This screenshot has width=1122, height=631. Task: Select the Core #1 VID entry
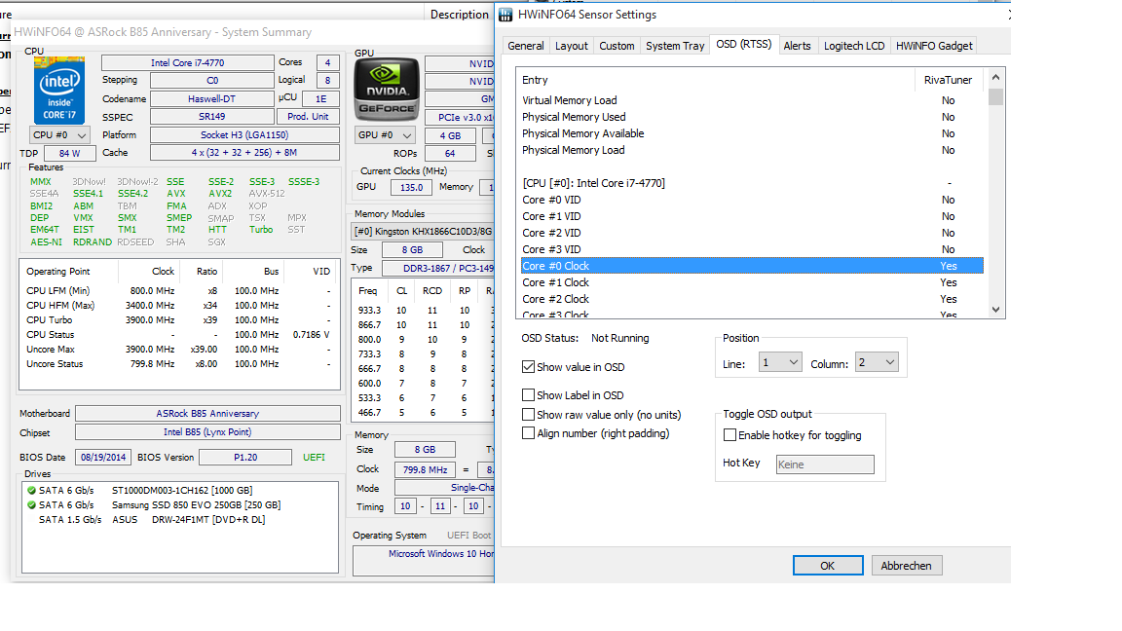(x=752, y=216)
